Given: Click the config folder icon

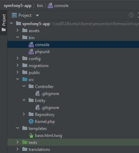Looking at the screenshot, I should 25,58.
